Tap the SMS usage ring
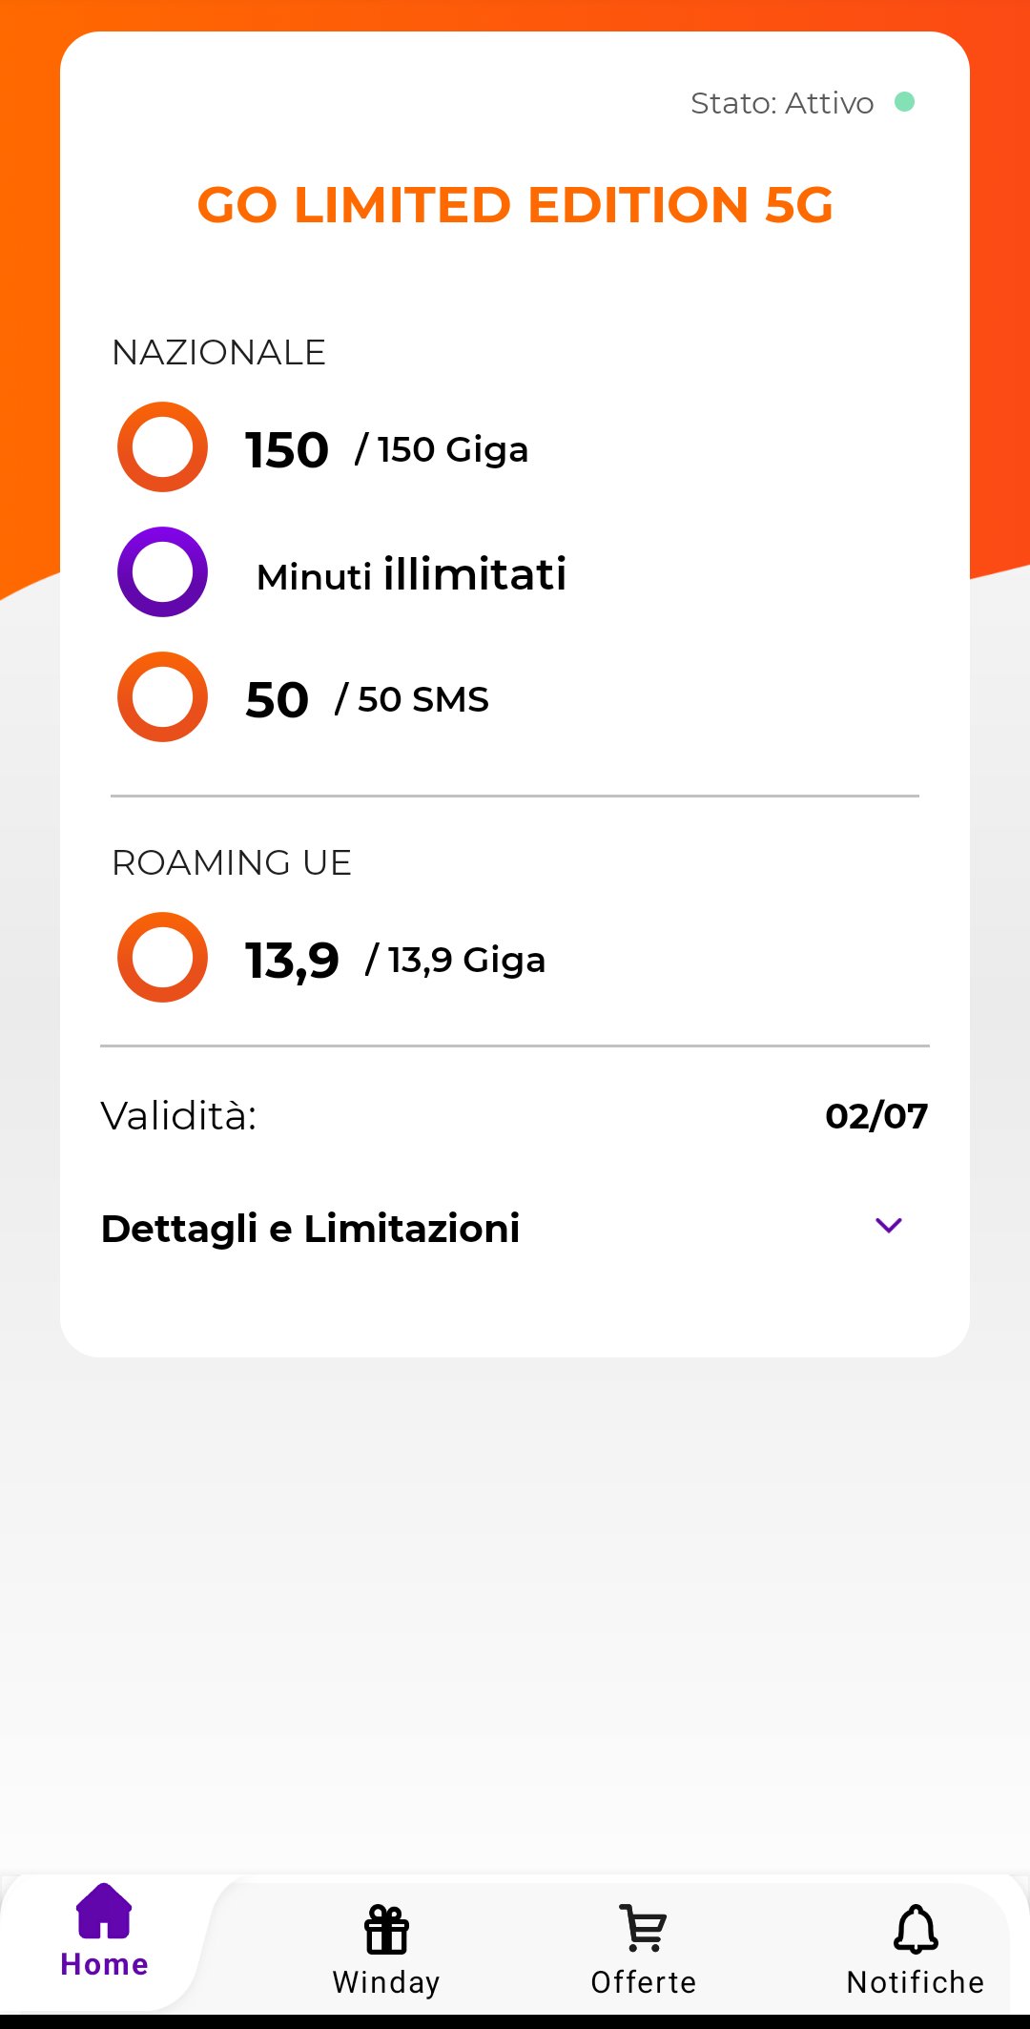Viewport: 1030px width, 2029px height. [162, 697]
